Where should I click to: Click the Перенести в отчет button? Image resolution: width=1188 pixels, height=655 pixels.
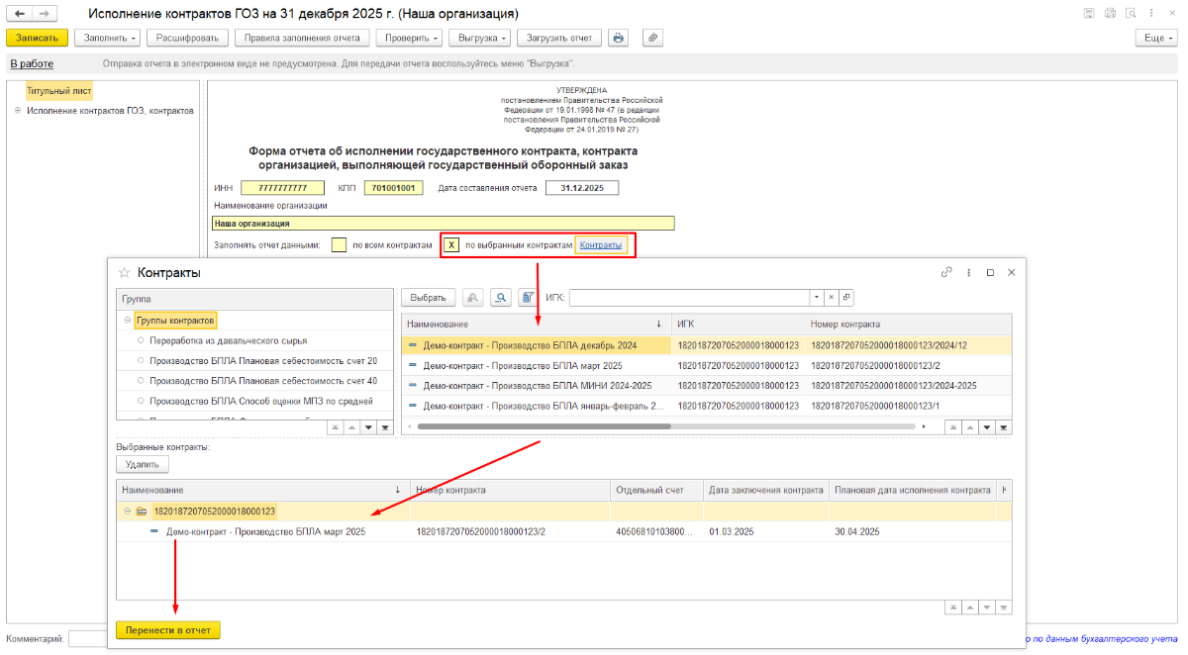tap(167, 630)
